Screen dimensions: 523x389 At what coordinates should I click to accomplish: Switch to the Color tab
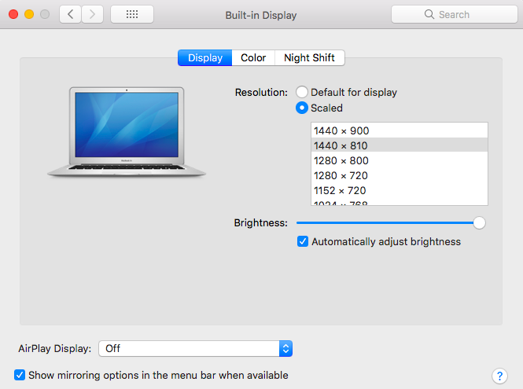[253, 58]
